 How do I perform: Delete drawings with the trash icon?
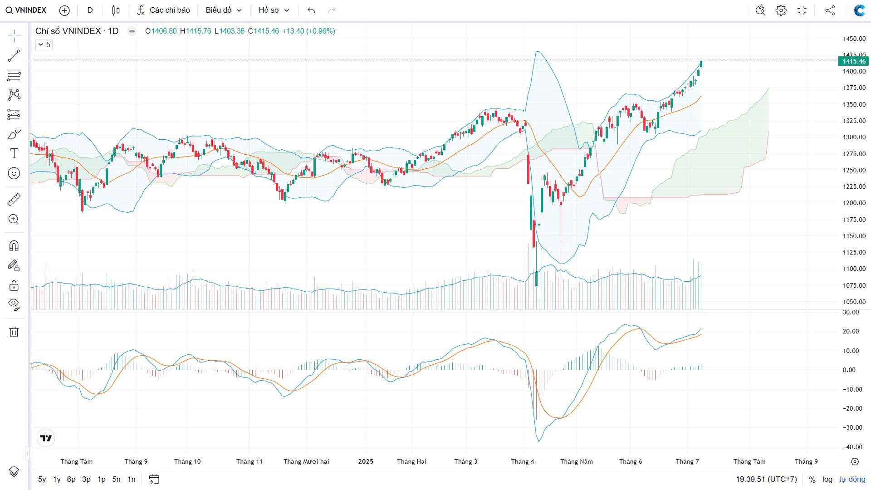pyautogui.click(x=14, y=332)
